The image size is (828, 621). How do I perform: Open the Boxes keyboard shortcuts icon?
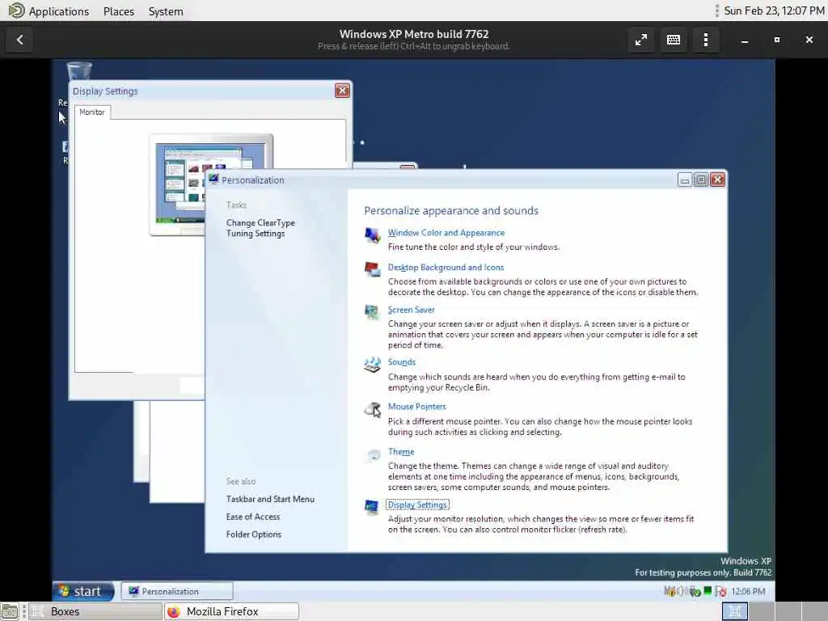tap(674, 40)
